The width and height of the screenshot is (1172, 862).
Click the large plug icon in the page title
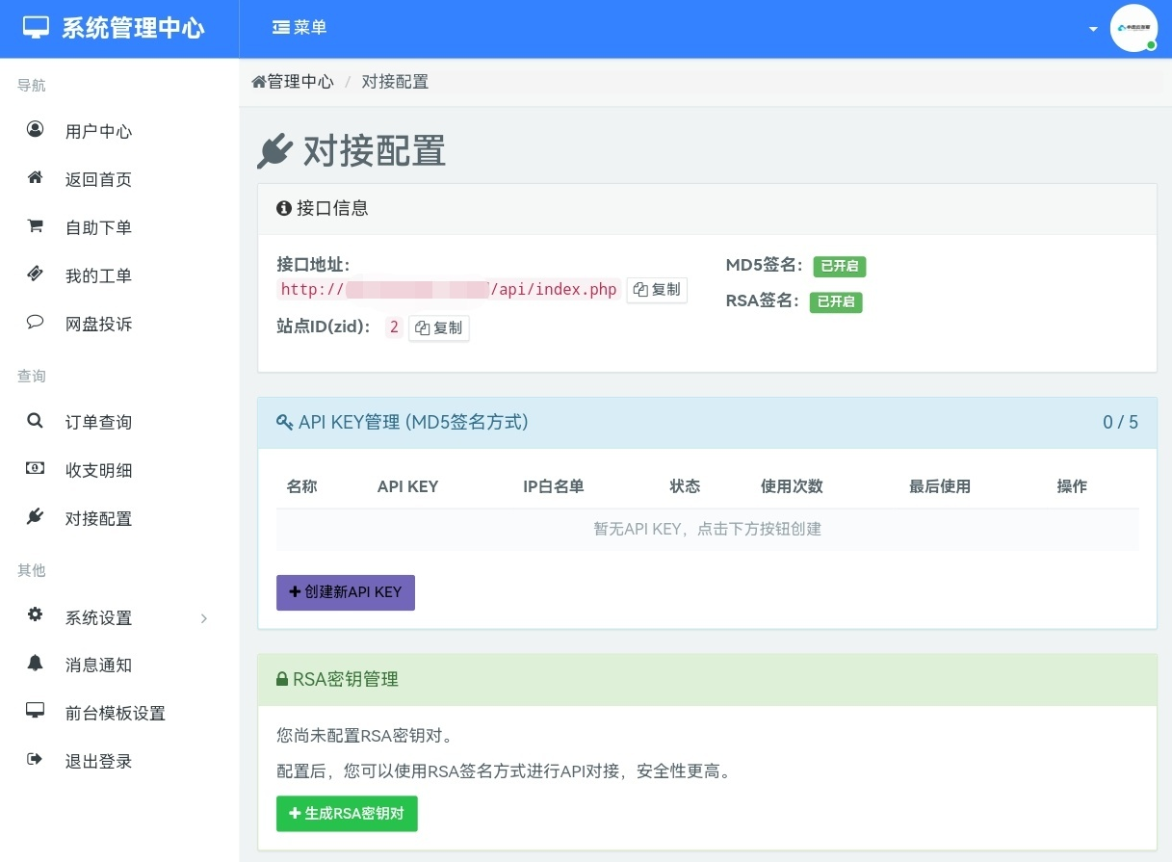point(274,151)
